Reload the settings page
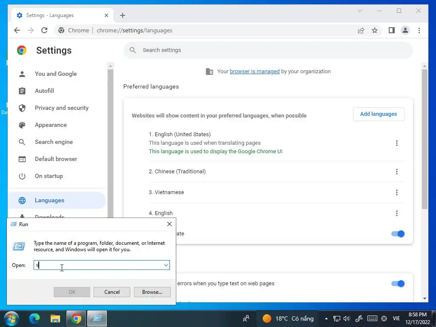 click(44, 30)
